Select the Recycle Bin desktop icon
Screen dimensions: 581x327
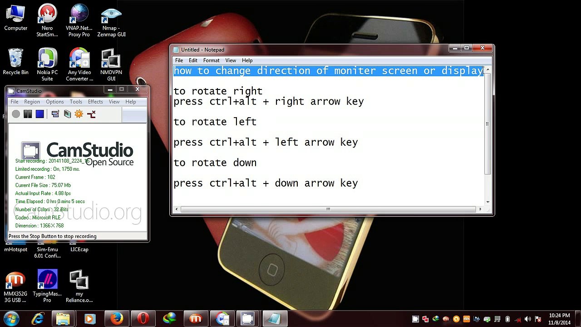coord(15,62)
